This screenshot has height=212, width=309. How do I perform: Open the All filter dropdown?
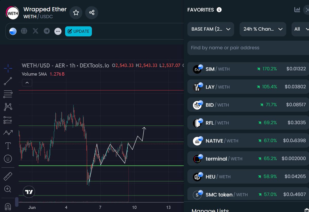coord(300,29)
